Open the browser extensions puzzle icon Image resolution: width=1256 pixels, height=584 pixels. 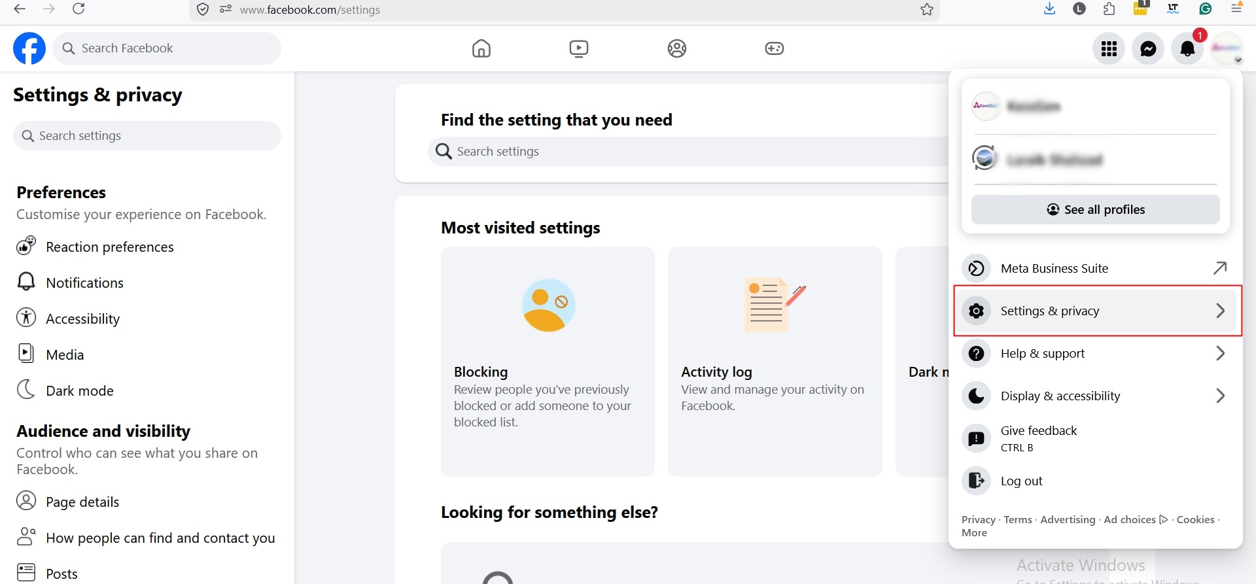pyautogui.click(x=1109, y=9)
